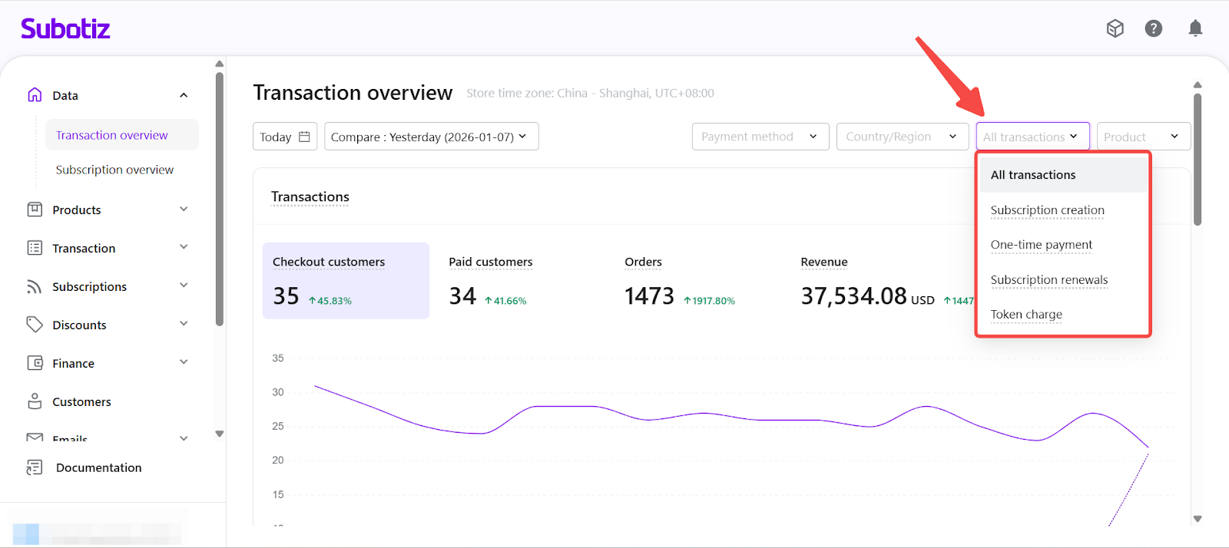
Task: Collapse the Data section chevron
Action: (x=184, y=95)
